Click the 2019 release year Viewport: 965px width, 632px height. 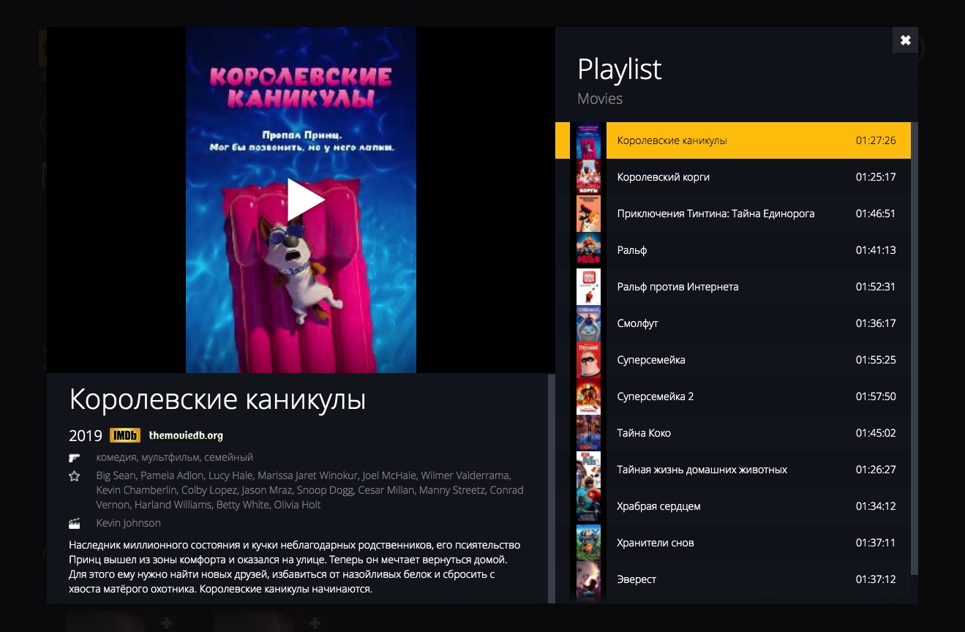pyautogui.click(x=86, y=436)
